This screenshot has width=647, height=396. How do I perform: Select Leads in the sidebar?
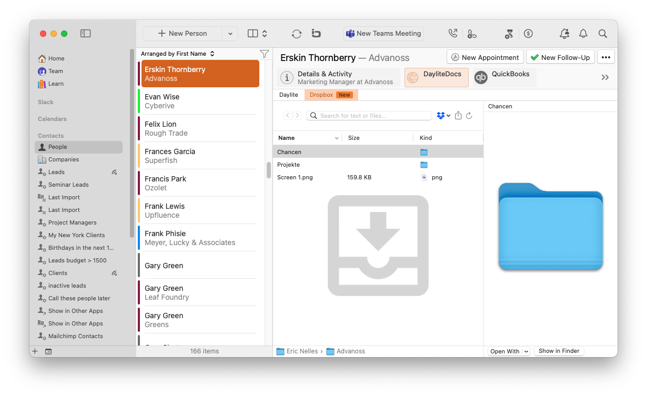pos(79,172)
